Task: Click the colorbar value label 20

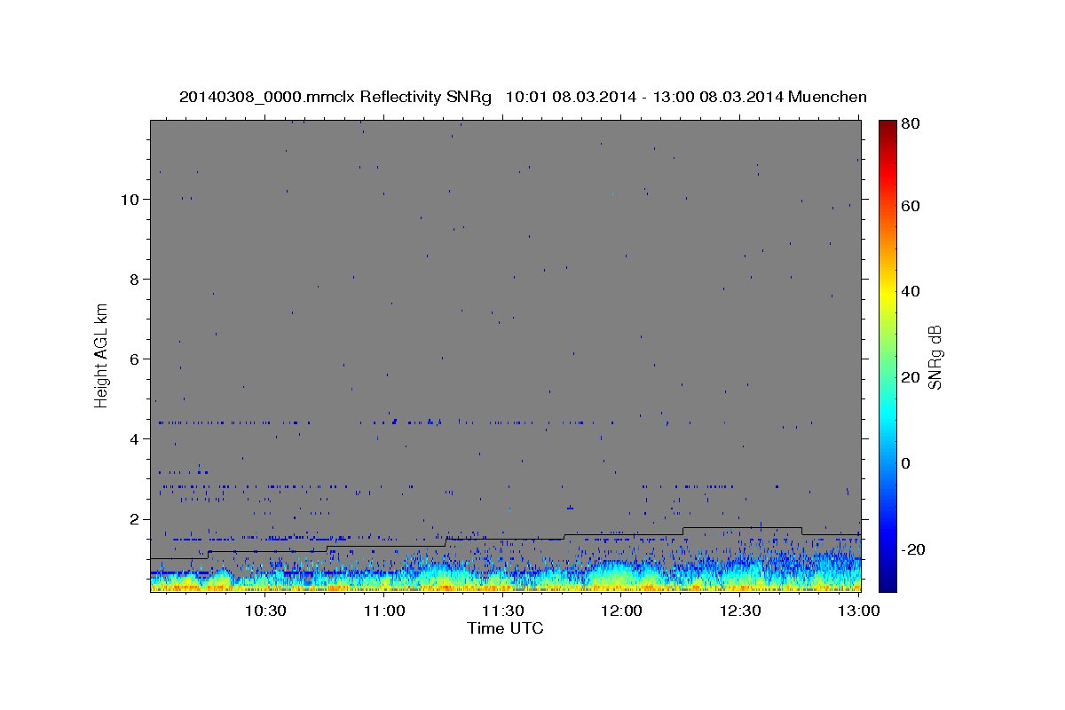Action: click(x=911, y=377)
